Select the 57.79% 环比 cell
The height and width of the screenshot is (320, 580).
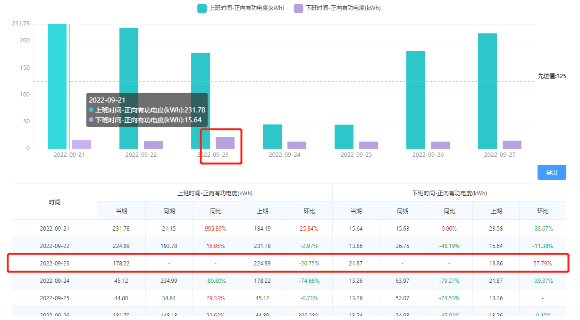click(x=542, y=264)
